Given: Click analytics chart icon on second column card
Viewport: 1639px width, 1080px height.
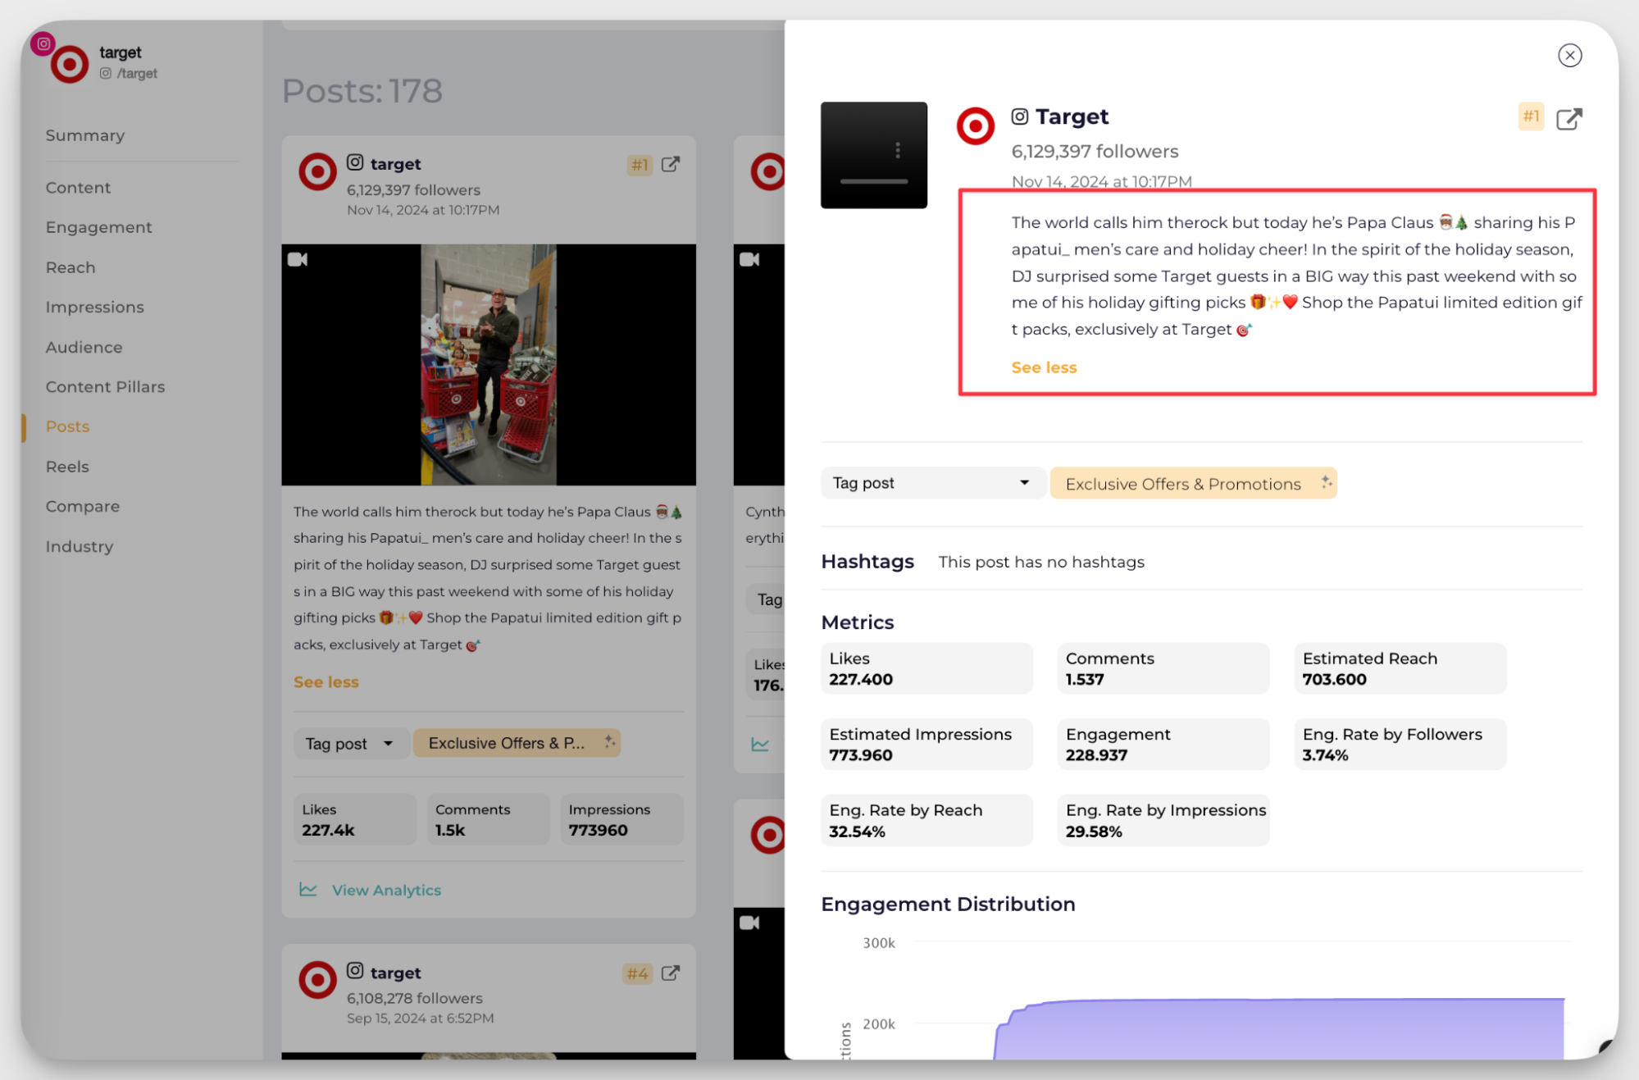Looking at the screenshot, I should 760,745.
